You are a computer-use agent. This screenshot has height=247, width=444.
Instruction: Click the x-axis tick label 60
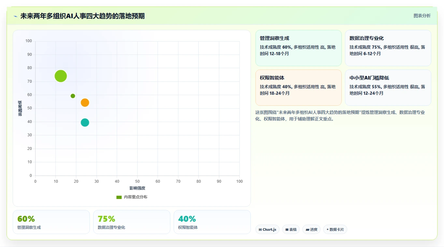coord(158,181)
